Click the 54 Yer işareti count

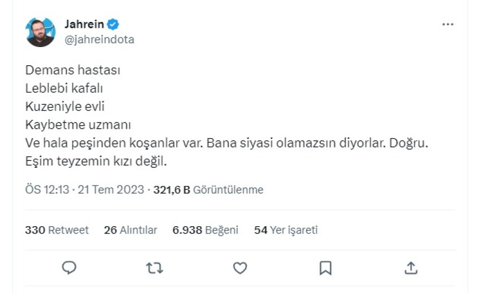click(x=286, y=230)
